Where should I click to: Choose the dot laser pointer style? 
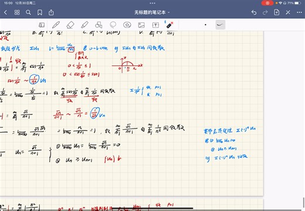pos(205,25)
